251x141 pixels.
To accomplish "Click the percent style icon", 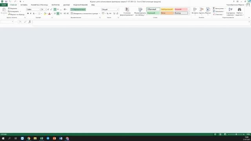I will click(107, 14).
